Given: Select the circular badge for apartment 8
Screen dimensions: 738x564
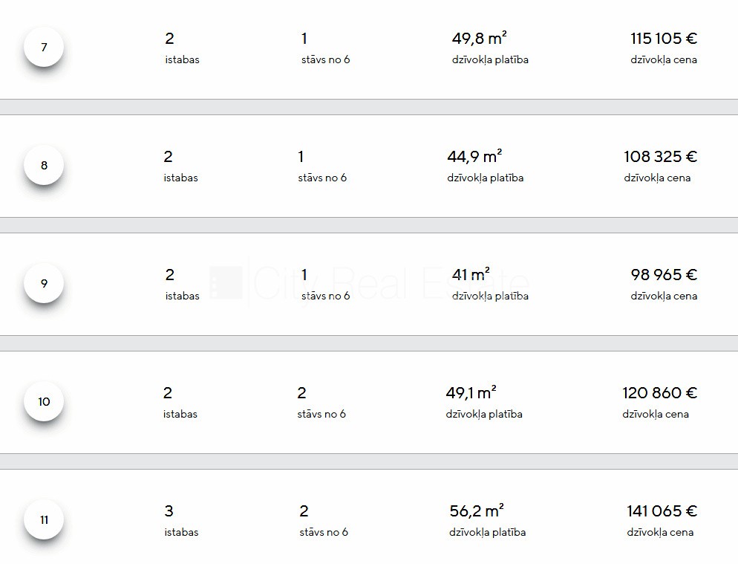Looking at the screenshot, I should point(44,166).
